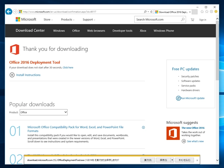Open the Store dropdown menu
The height and width of the screenshot is (168, 224).
tap(48, 19)
